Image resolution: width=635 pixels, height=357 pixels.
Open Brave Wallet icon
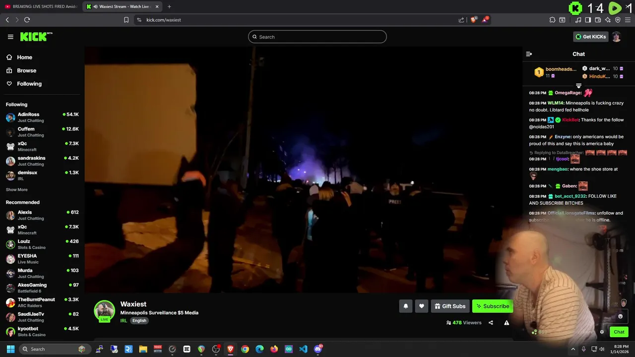(x=598, y=20)
